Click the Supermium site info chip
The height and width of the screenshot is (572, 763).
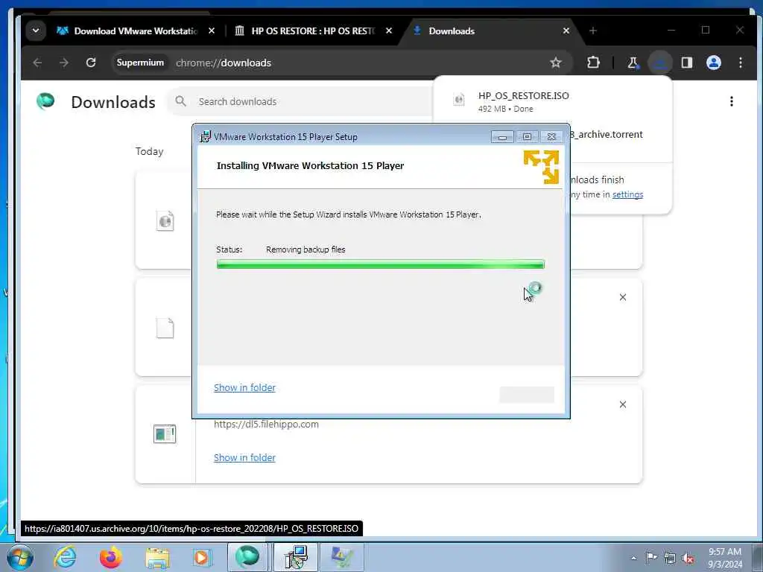click(140, 63)
